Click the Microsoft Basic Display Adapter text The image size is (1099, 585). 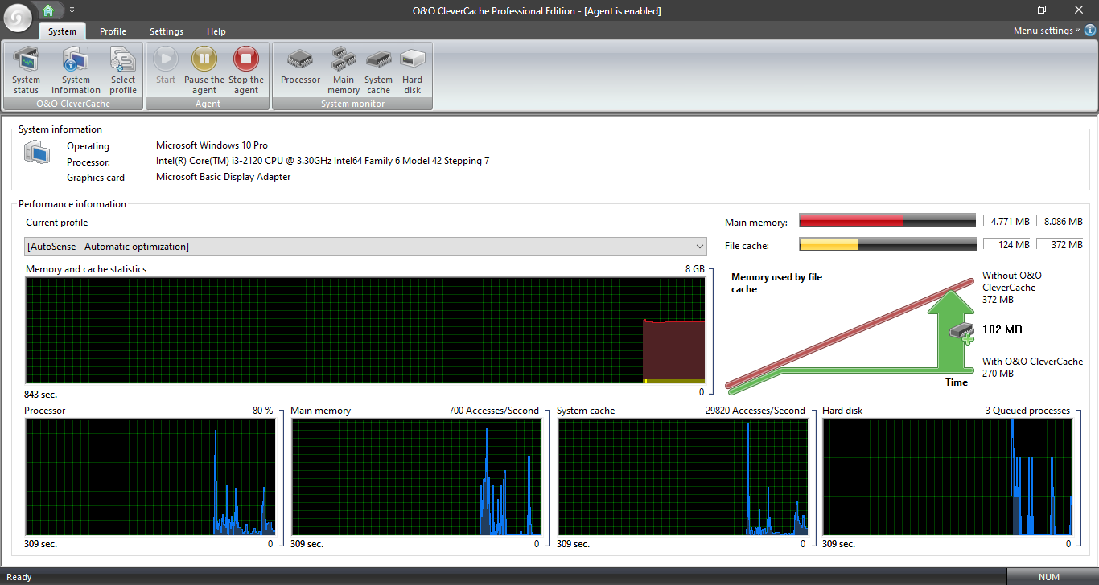(x=223, y=177)
